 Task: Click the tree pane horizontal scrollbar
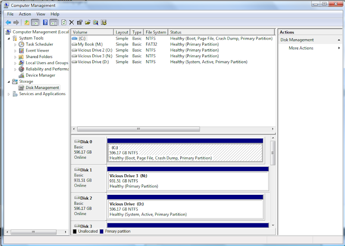(34, 232)
